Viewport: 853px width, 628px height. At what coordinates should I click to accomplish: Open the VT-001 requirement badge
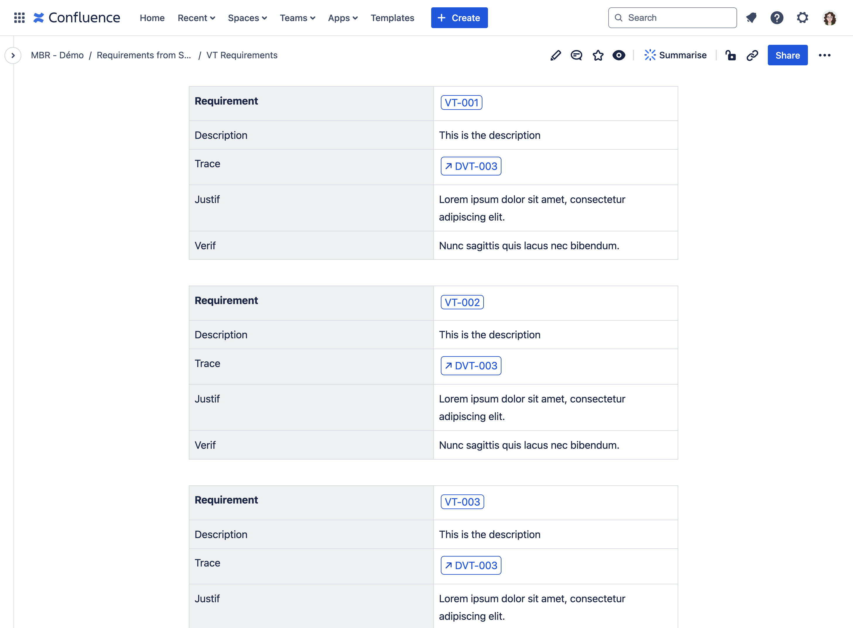(x=462, y=103)
